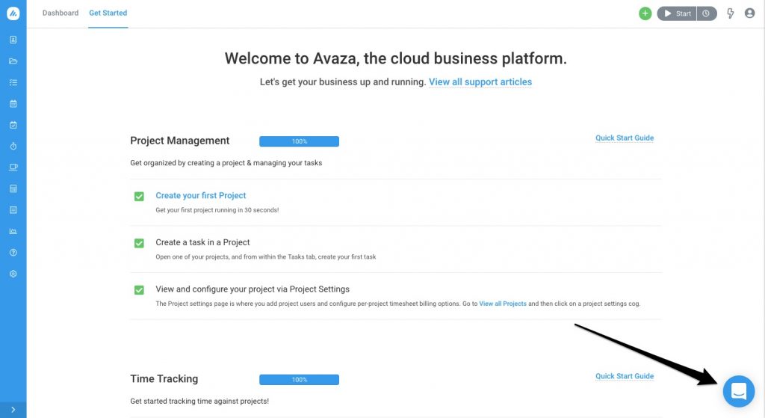The image size is (765, 418).
Task: Click the "Time Tracking" section heading
Action: [x=164, y=379]
